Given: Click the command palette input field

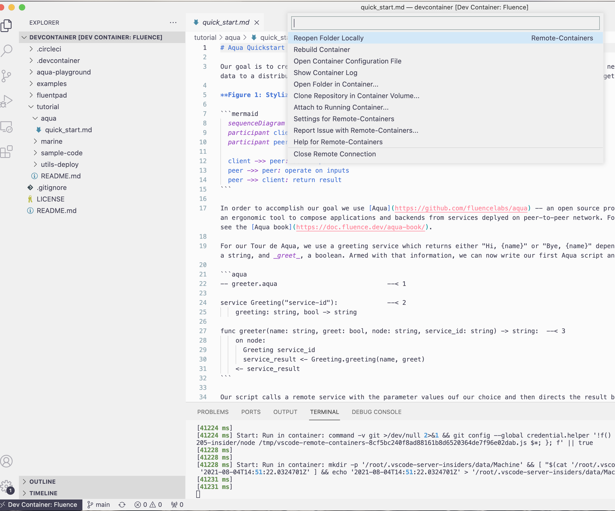Looking at the screenshot, I should tap(445, 23).
